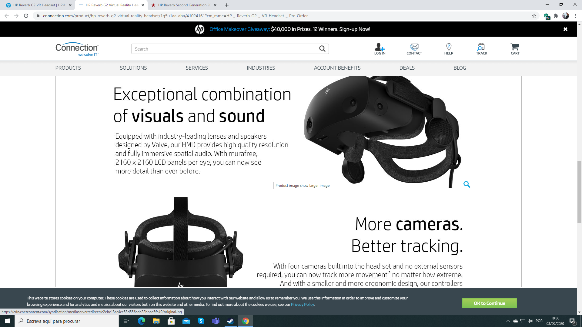Open the Chrome extensions puzzle icon
Image resolution: width=582 pixels, height=327 pixels.
click(556, 16)
